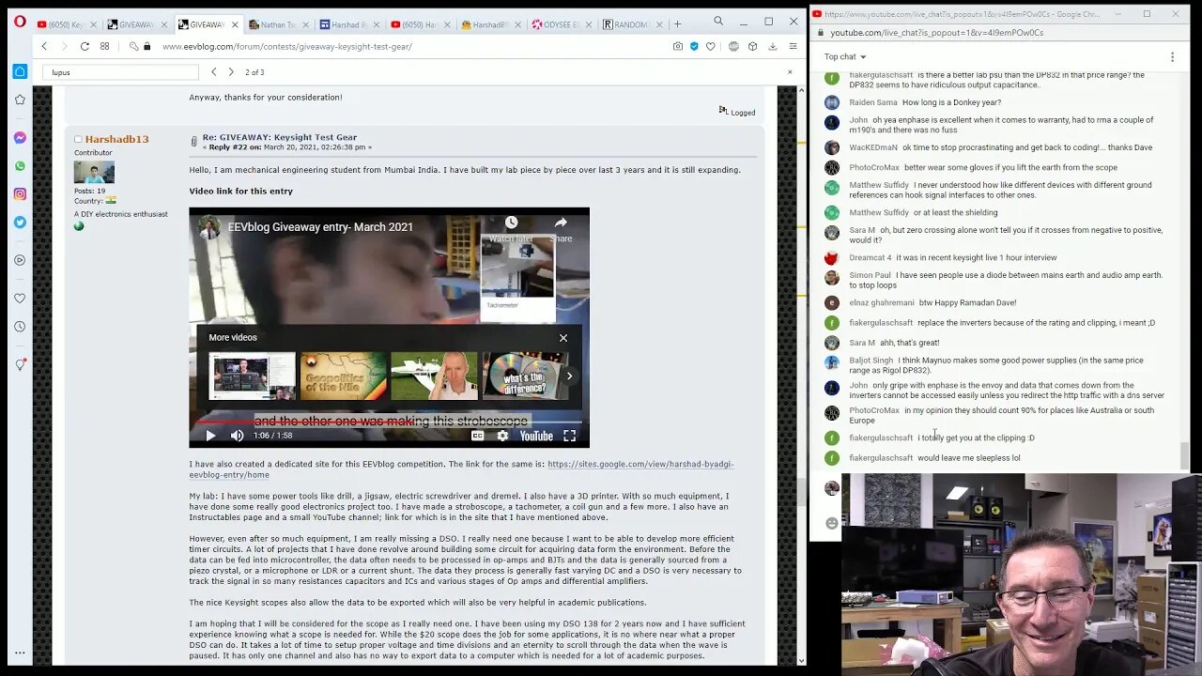
Task: Reload the EEVblog forum page
Action: (x=85, y=46)
